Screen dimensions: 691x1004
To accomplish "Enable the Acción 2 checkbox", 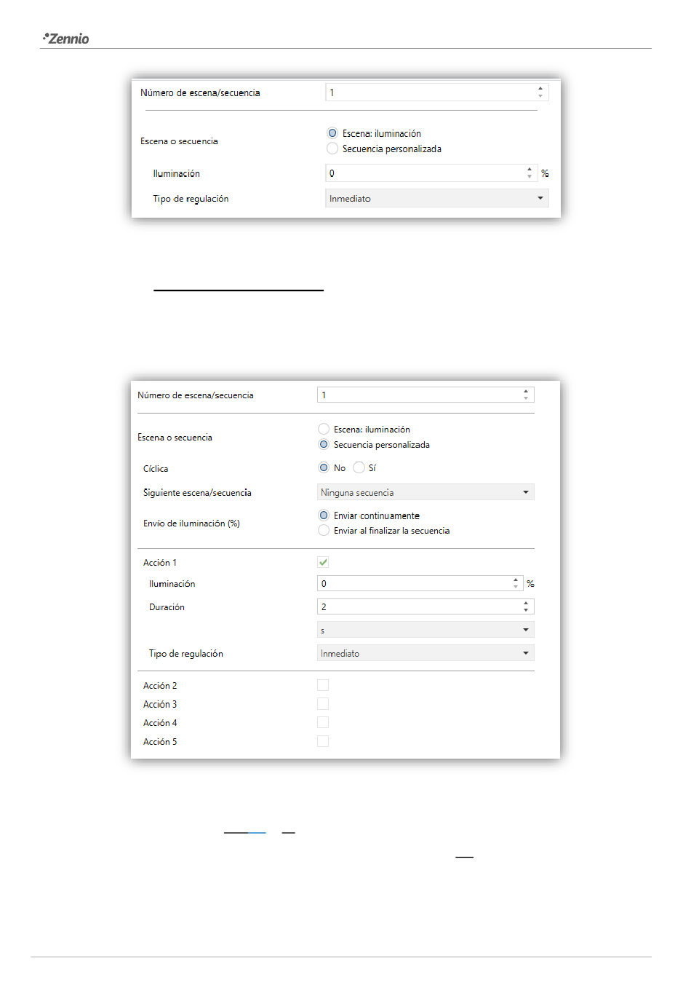I will 323,685.
